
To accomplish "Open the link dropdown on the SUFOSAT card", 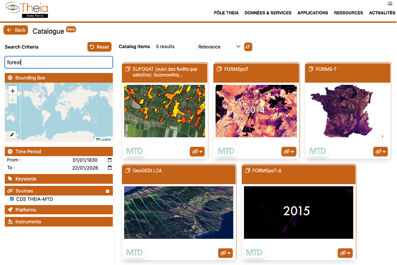I will coord(197,151).
